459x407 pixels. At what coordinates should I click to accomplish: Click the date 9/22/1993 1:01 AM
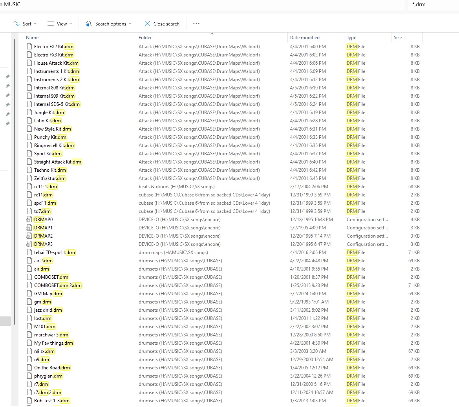click(x=309, y=302)
